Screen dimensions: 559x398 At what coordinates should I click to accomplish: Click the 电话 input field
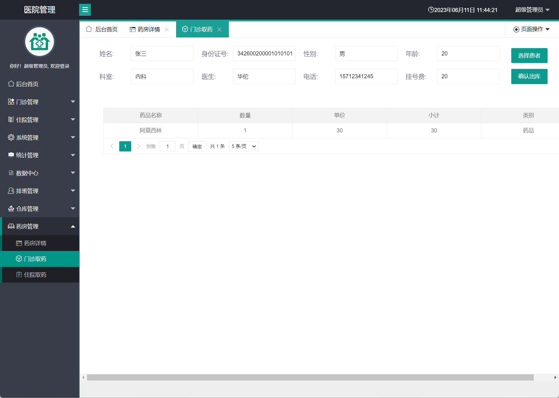(366, 76)
